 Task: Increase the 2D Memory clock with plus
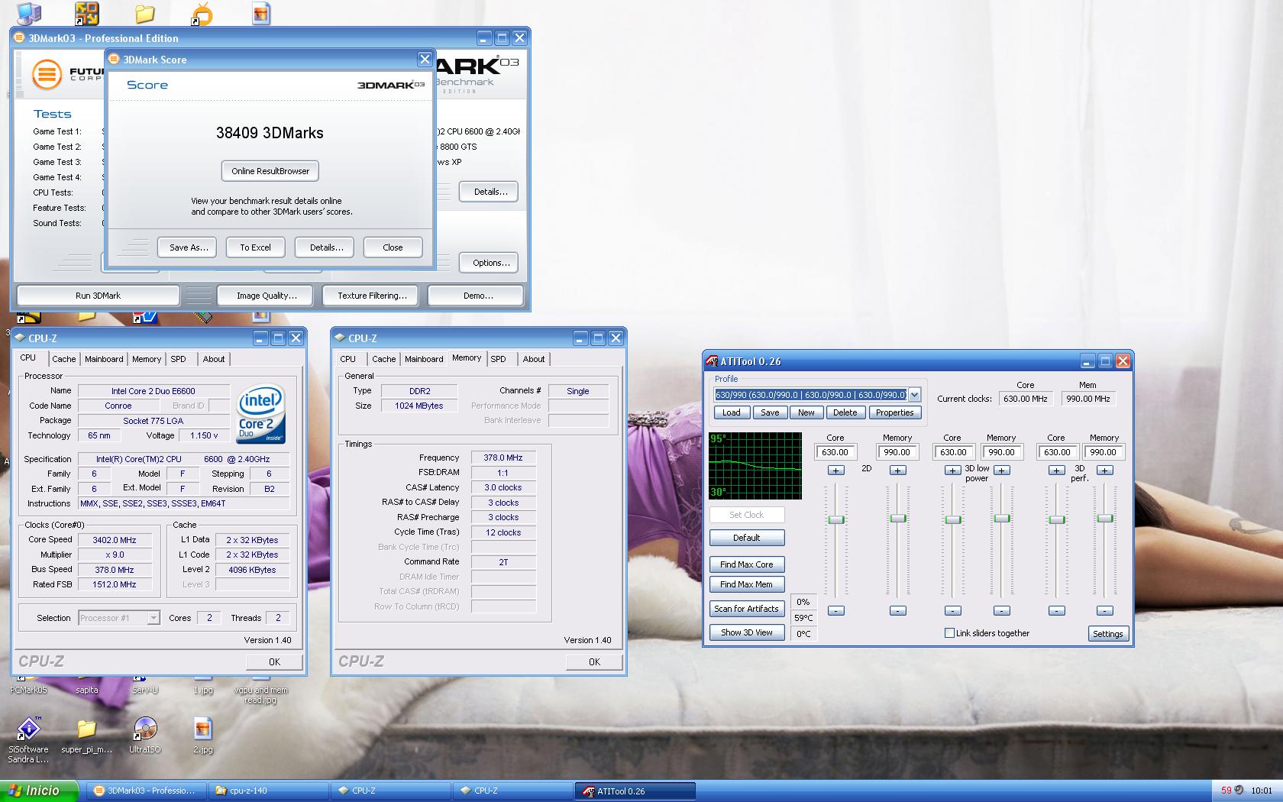pyautogui.click(x=898, y=471)
